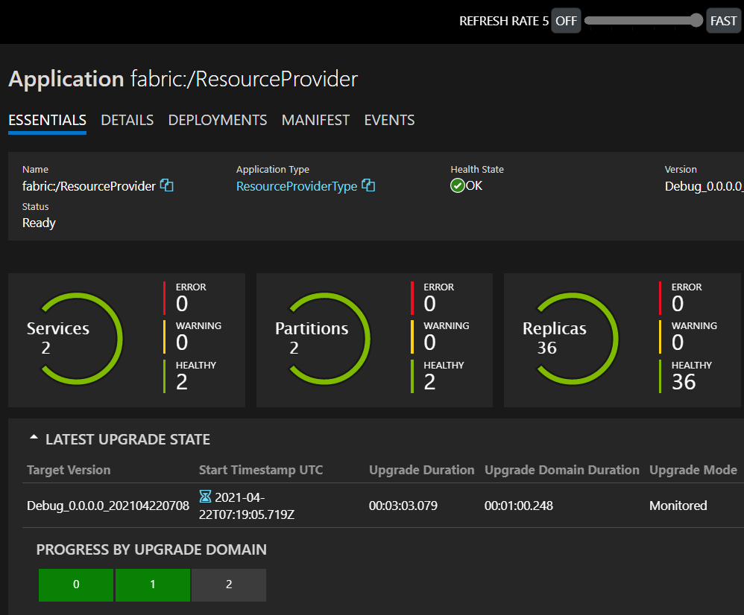Open the Essentials tab
This screenshot has height=615, width=744.
[48, 121]
